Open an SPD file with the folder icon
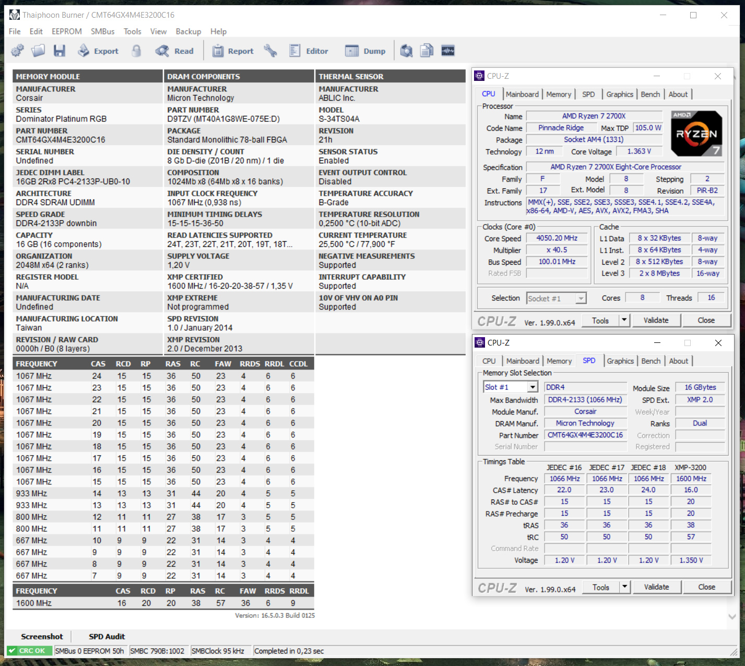This screenshot has width=745, height=666. pyautogui.click(x=38, y=51)
